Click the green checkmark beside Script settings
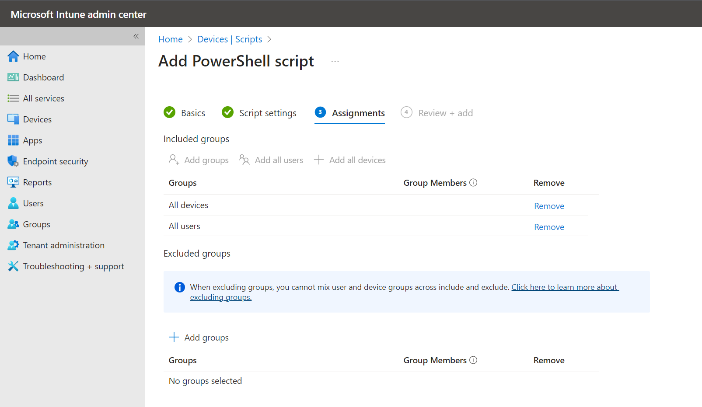Viewport: 702px width, 407px height. click(227, 112)
